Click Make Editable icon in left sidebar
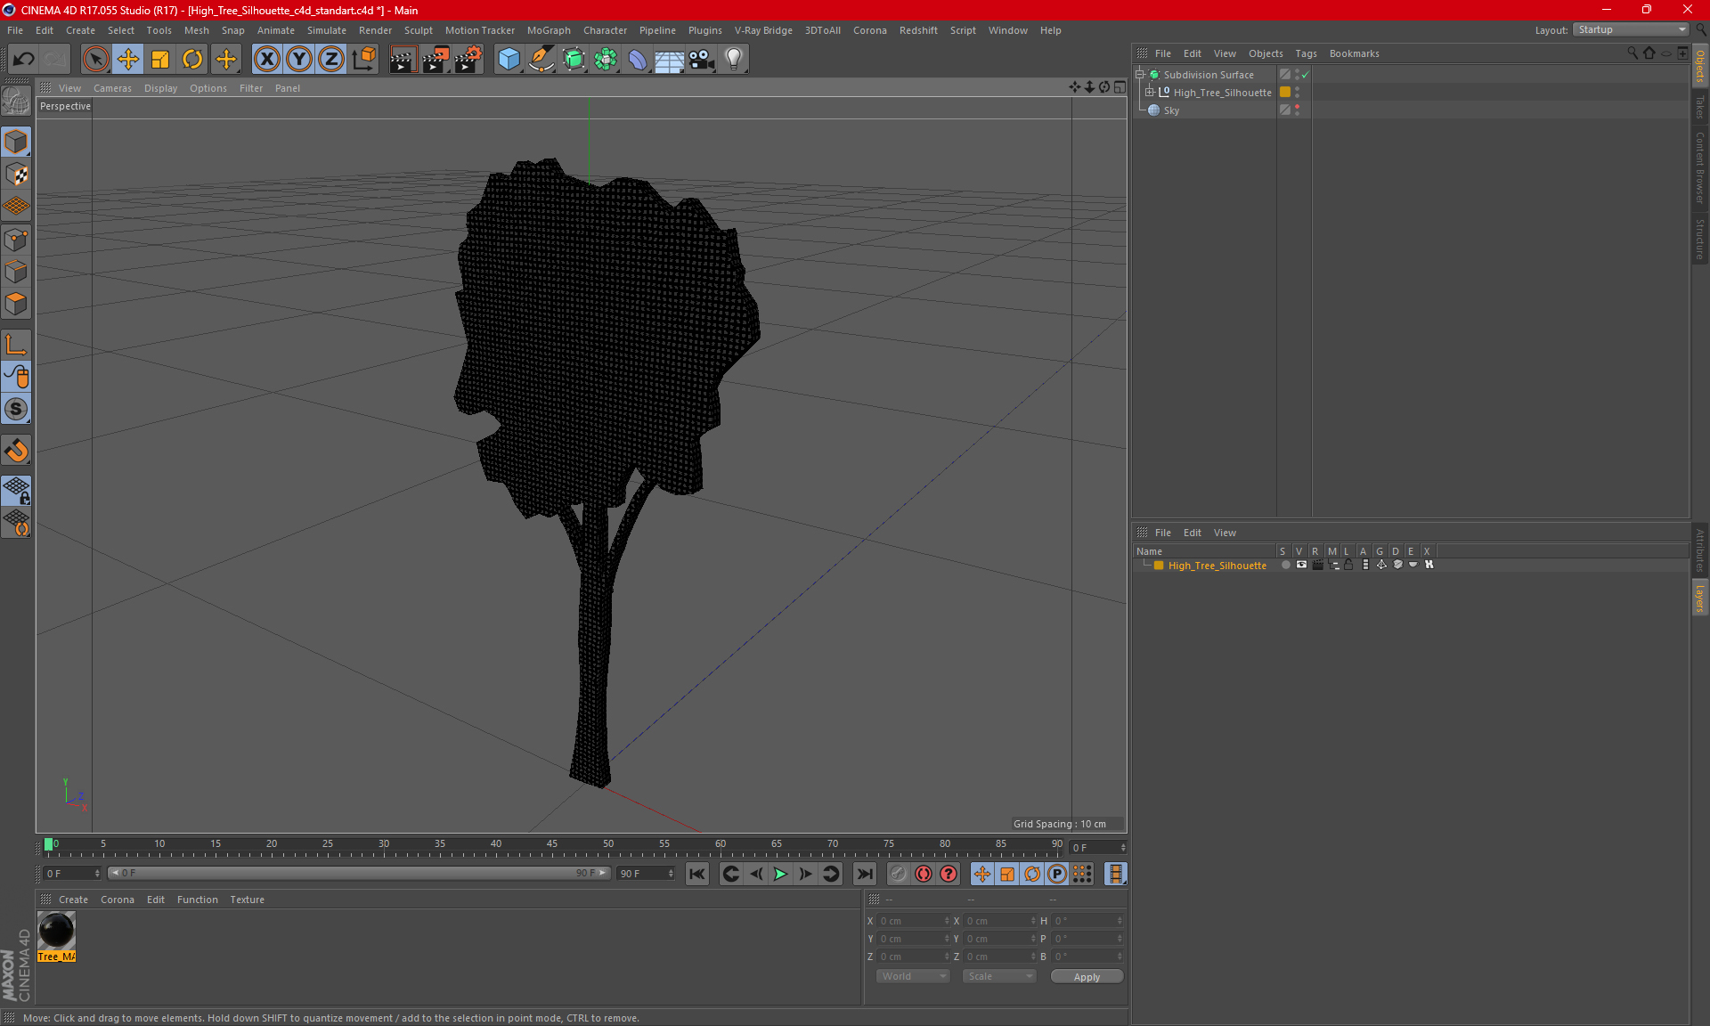The width and height of the screenshot is (1710, 1026). click(16, 102)
